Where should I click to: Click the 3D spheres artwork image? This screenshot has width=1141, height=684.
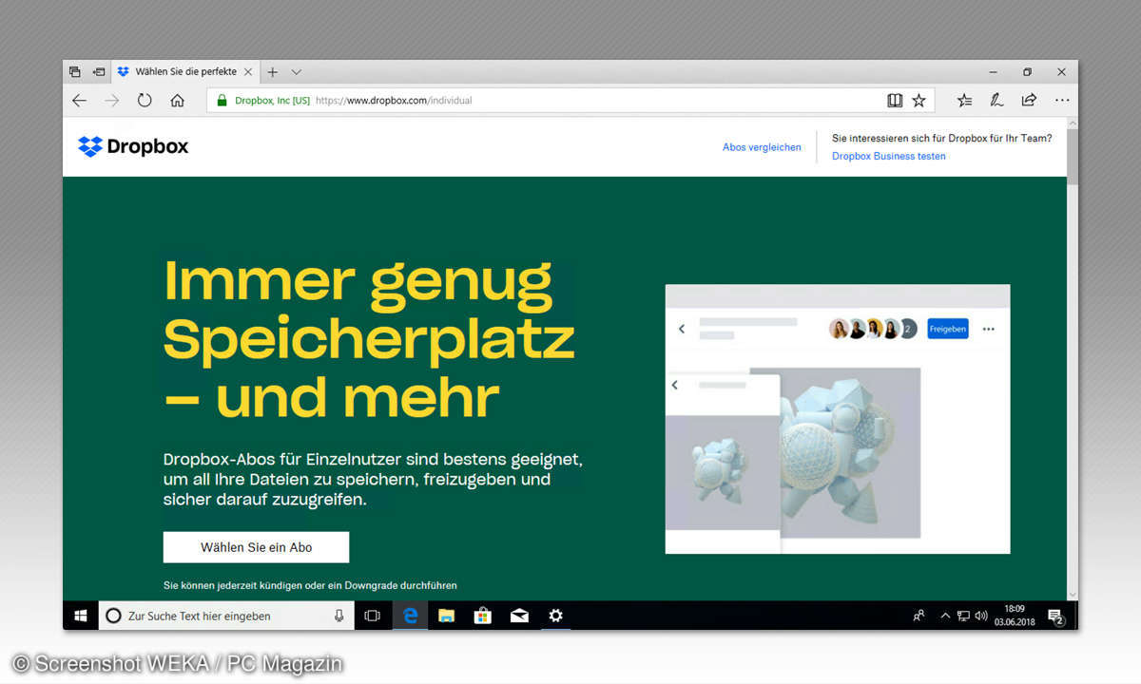tap(835, 451)
